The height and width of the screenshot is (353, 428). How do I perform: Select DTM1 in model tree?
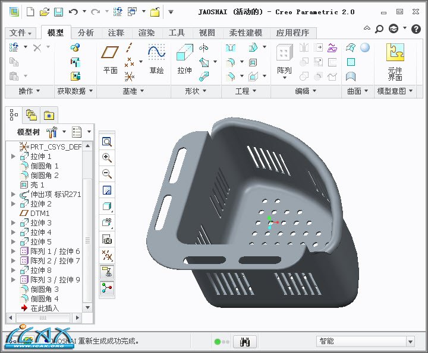click(x=34, y=213)
